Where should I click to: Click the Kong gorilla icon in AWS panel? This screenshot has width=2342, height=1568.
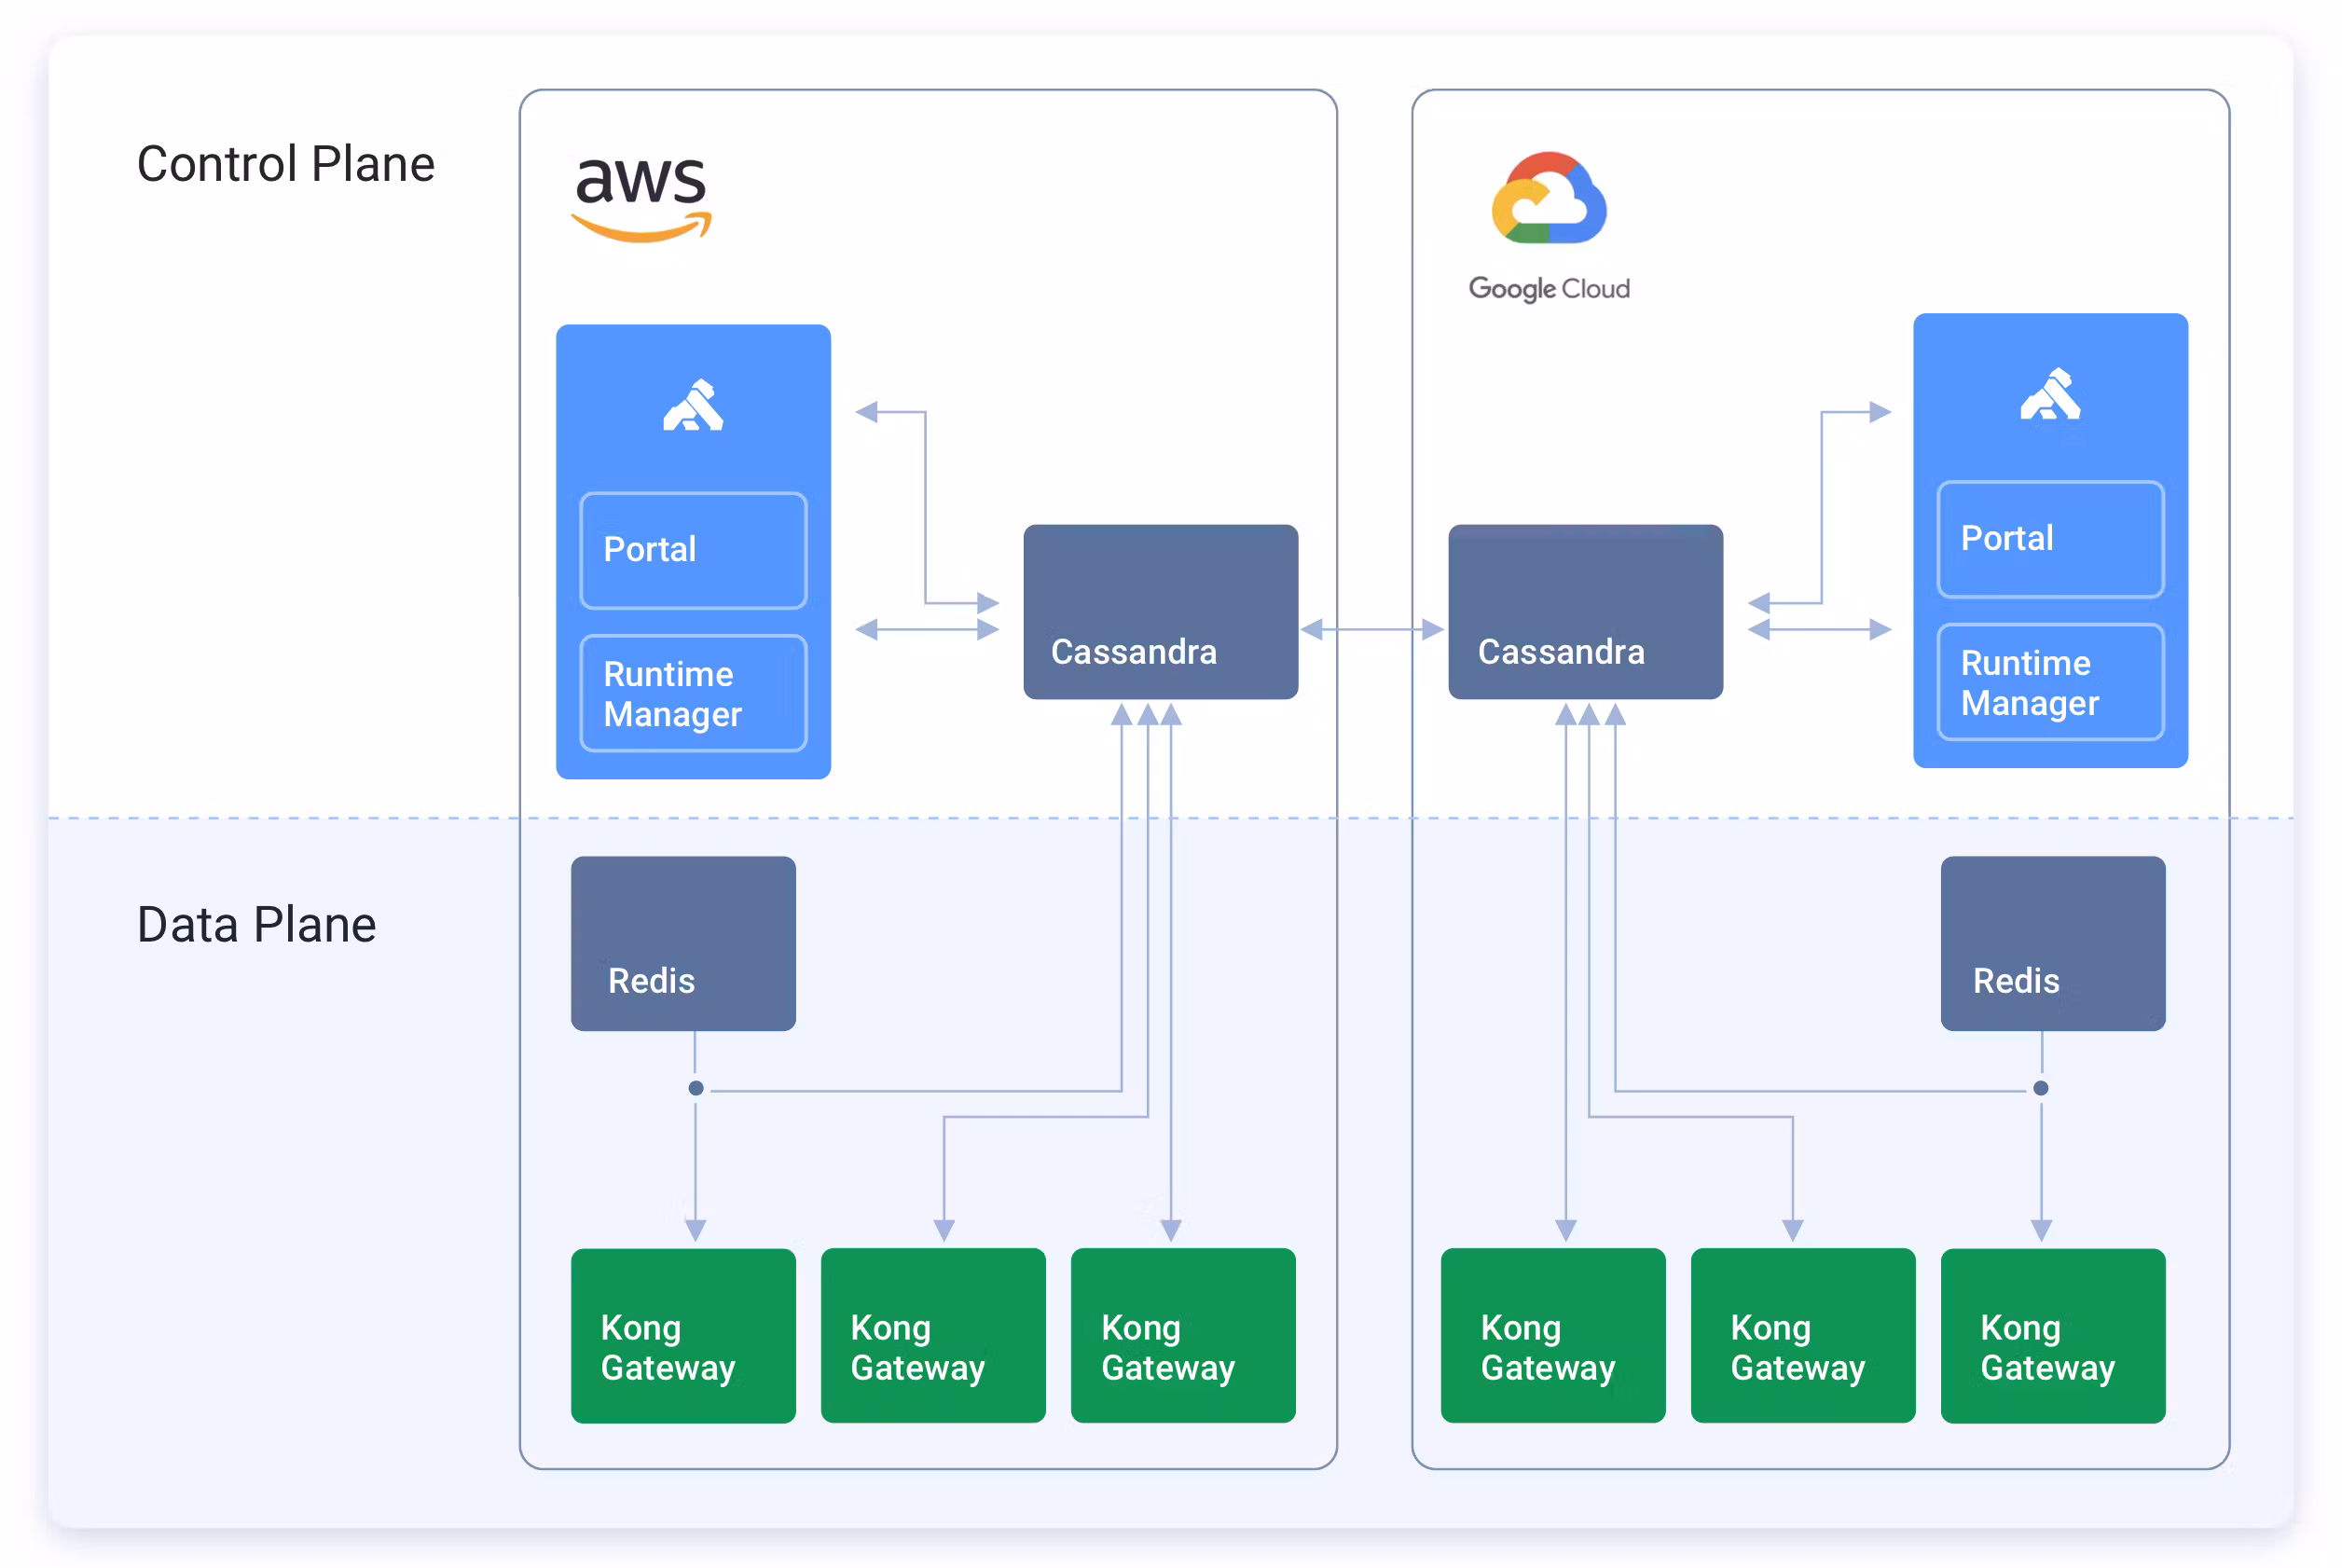693,406
